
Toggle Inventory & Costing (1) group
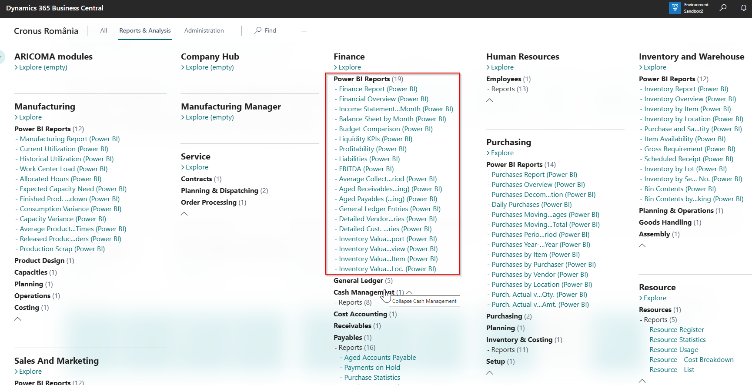524,340
